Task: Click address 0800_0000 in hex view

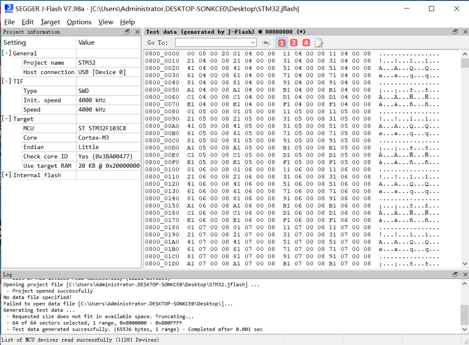Action: (x=162, y=53)
